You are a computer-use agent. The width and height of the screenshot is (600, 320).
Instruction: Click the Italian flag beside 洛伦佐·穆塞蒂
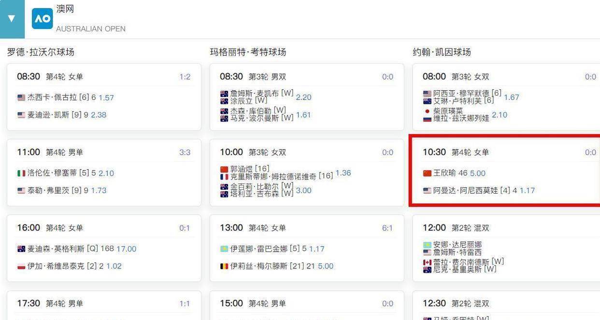(21, 173)
